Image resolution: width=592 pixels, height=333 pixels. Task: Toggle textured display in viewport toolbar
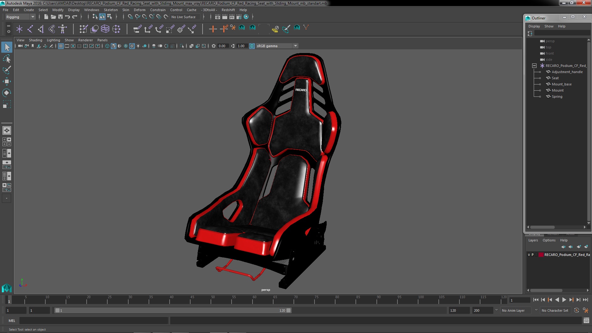132,46
